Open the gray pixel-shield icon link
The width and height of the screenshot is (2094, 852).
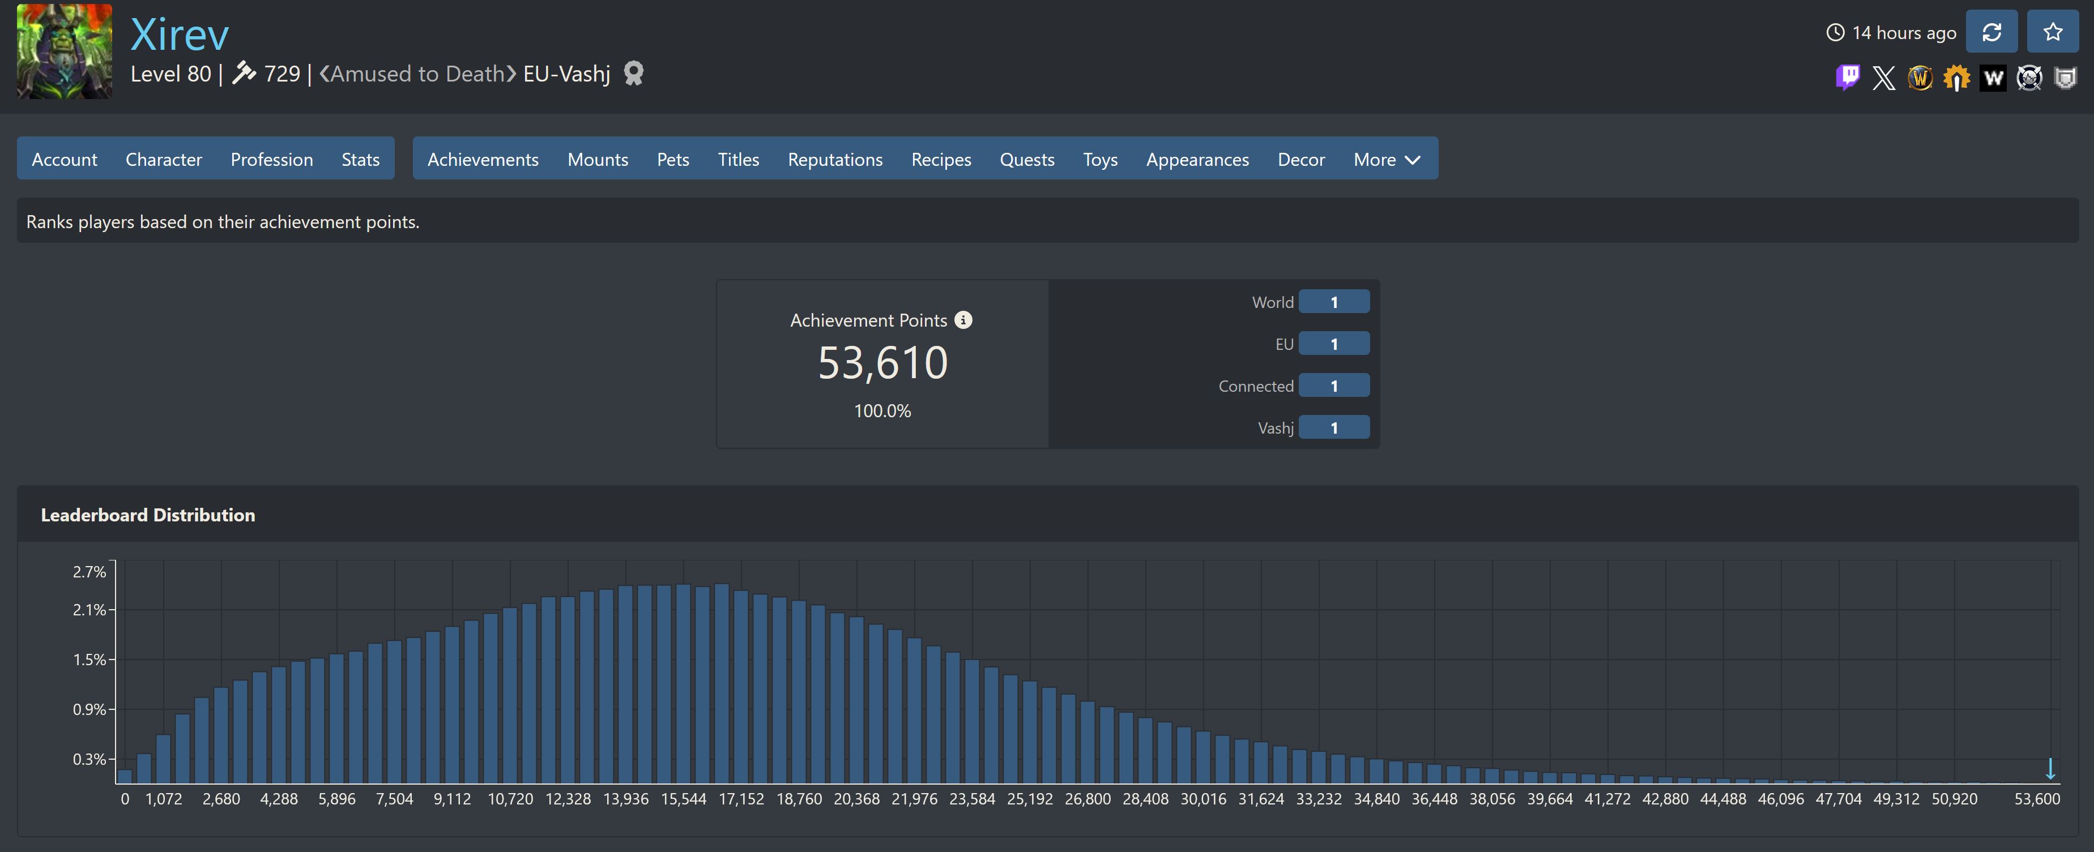2065,78
